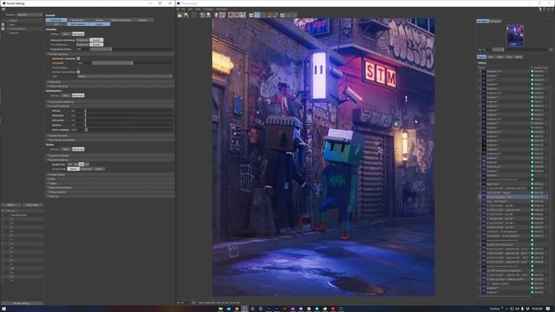Open the Info tab next to History

tap(491, 57)
